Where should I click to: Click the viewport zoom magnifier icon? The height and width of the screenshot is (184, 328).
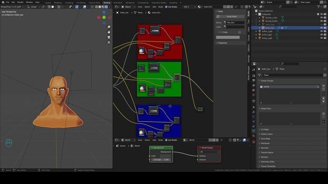109,27
